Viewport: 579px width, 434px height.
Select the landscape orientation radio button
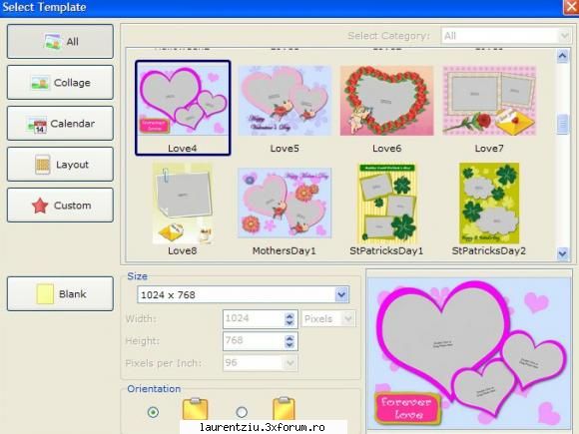[x=153, y=412]
